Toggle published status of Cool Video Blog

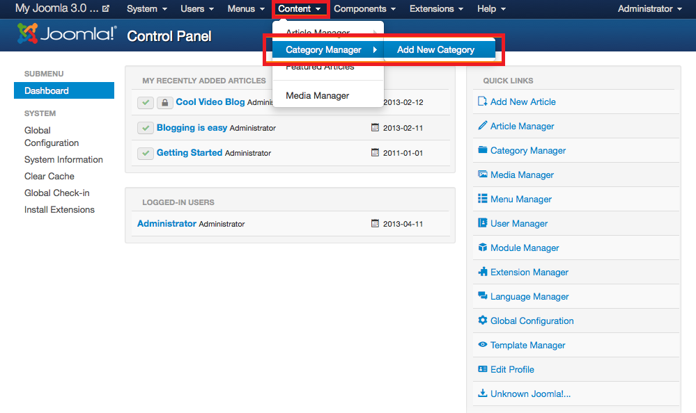tap(146, 103)
